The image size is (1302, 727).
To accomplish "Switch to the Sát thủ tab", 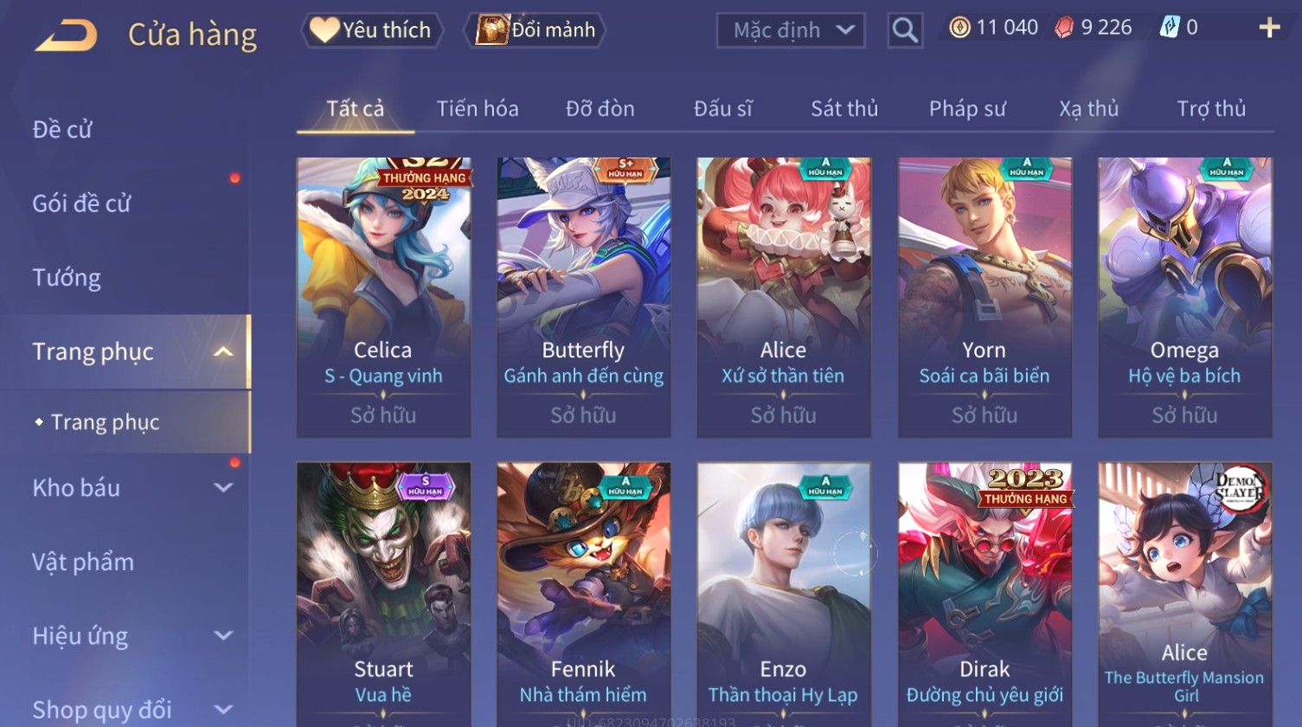I will click(x=844, y=108).
